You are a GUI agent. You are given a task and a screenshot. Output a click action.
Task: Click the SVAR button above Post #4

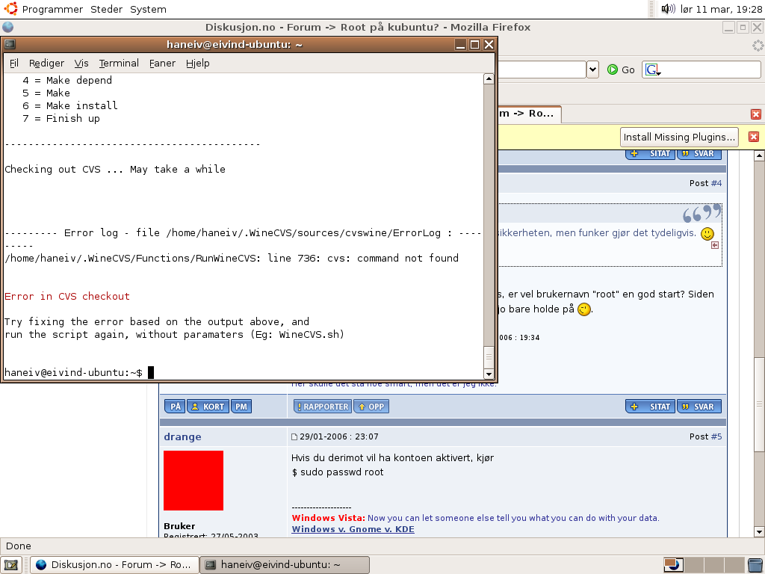pyautogui.click(x=699, y=154)
